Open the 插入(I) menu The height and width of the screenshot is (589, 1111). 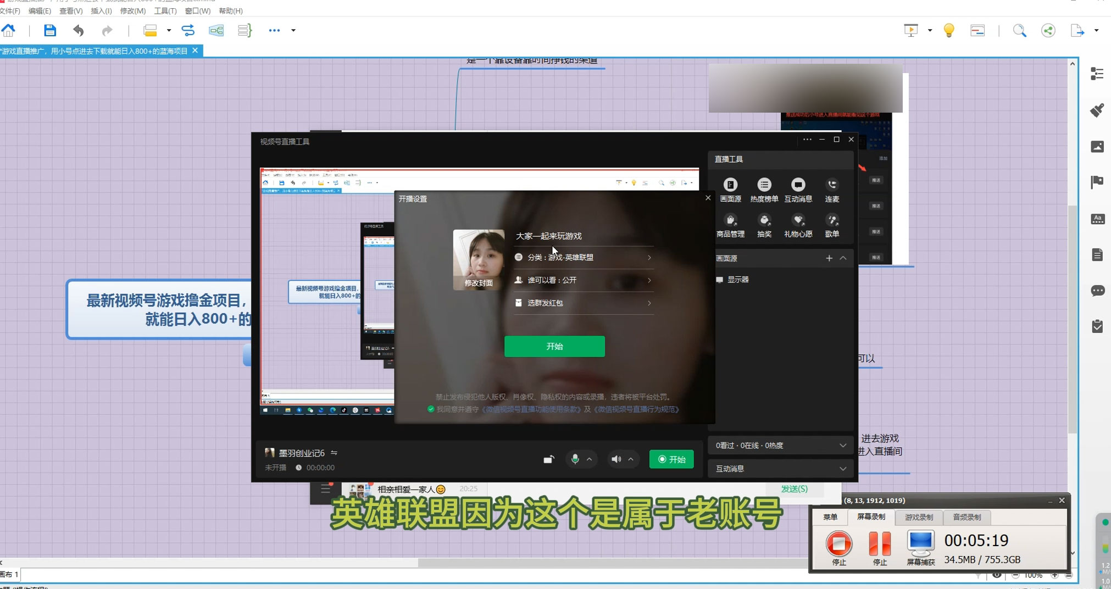pos(101,11)
